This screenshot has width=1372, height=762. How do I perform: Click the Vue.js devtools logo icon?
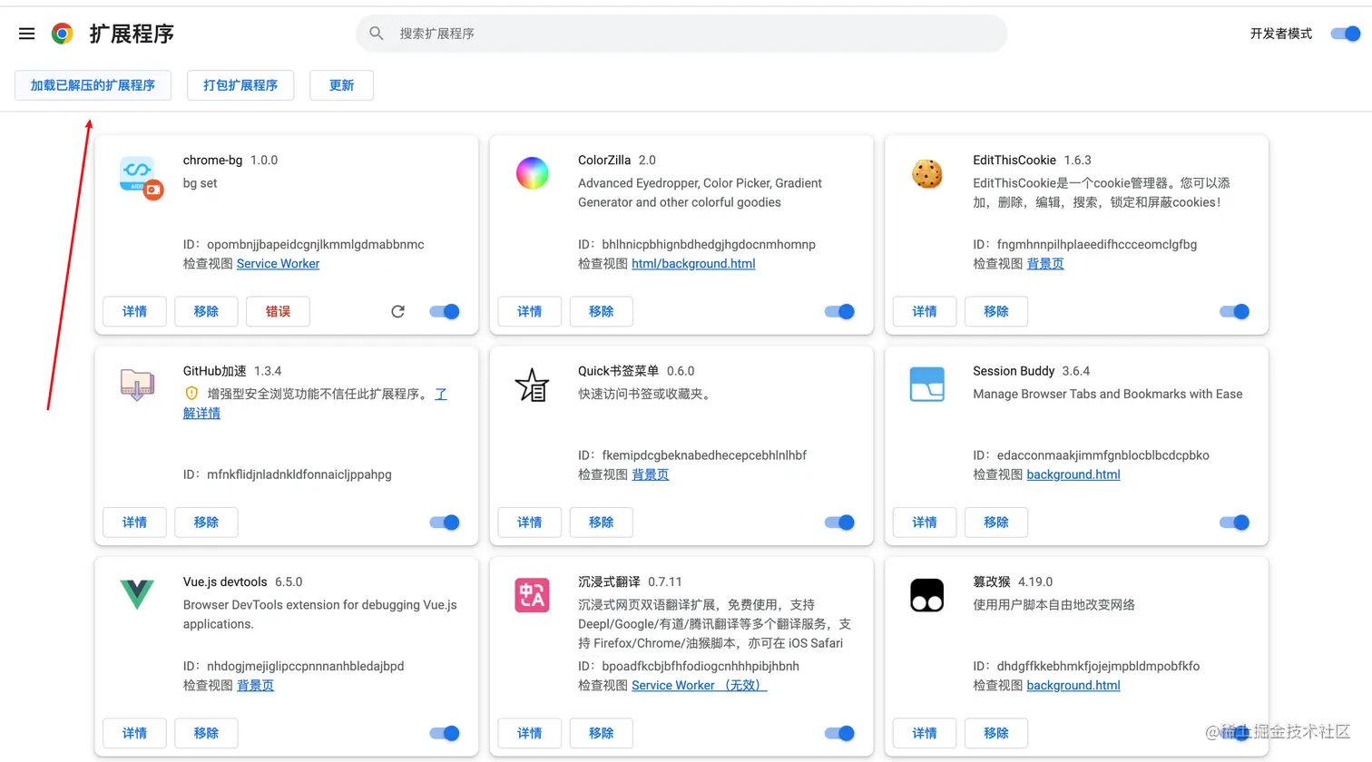(137, 594)
